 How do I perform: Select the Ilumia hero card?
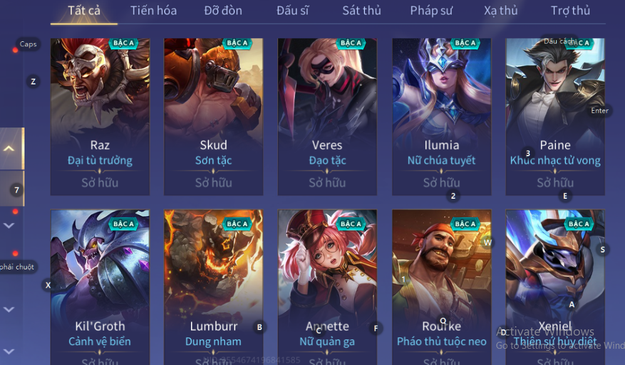point(442,116)
